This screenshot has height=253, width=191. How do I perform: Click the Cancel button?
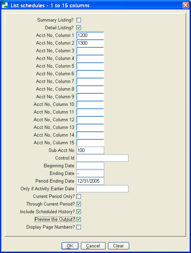point(93,246)
